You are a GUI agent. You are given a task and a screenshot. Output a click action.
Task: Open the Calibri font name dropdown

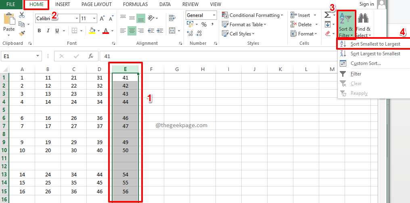coord(76,19)
